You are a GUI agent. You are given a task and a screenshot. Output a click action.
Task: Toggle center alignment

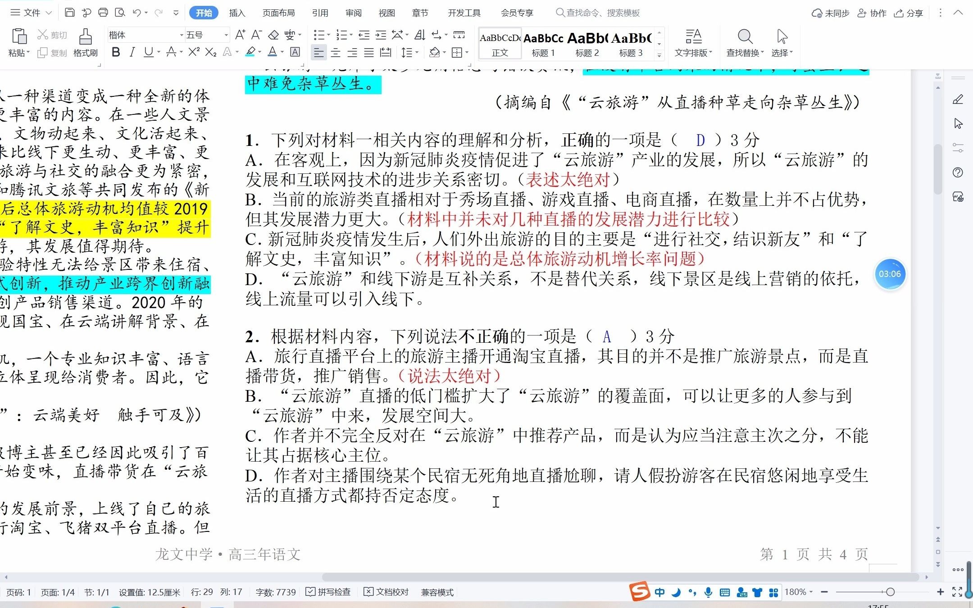(x=336, y=53)
